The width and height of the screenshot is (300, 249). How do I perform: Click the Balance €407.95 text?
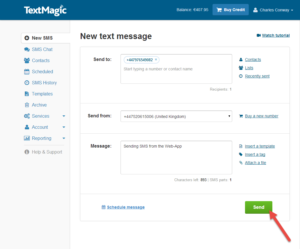tap(192, 10)
